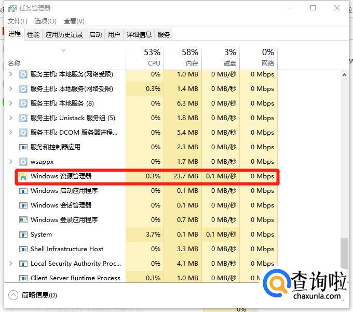Select the System process row name

point(41,235)
